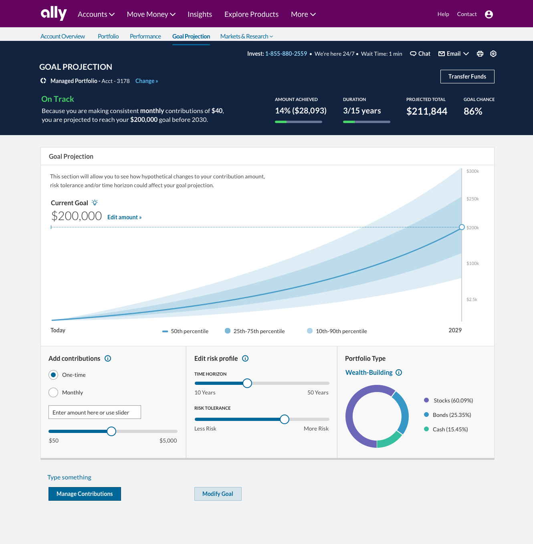Click the Chat speech bubble icon
Image resolution: width=533 pixels, height=544 pixels.
413,54
